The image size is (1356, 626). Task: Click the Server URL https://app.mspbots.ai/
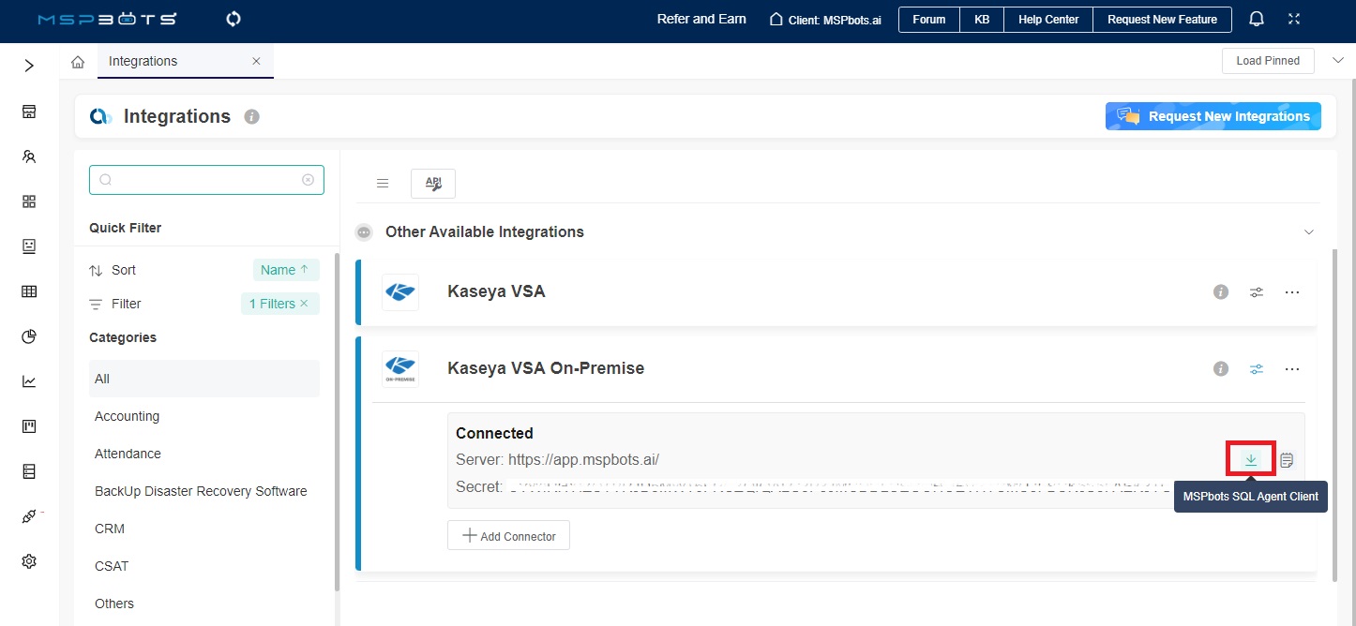pyautogui.click(x=583, y=460)
